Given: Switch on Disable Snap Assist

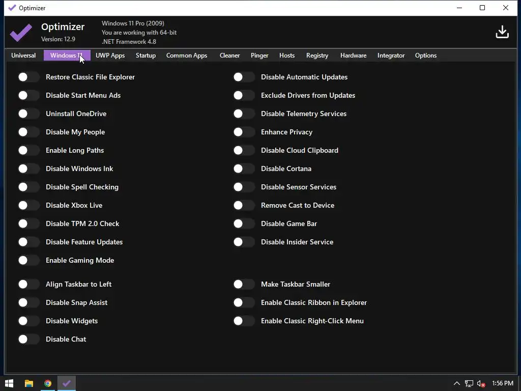Looking at the screenshot, I should (x=28, y=302).
